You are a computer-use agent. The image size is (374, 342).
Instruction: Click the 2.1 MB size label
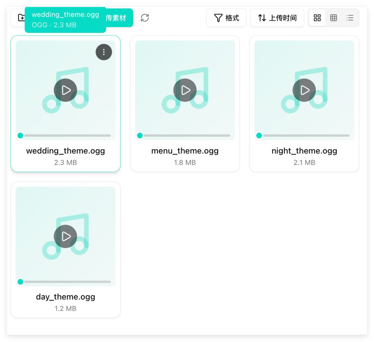(x=304, y=163)
